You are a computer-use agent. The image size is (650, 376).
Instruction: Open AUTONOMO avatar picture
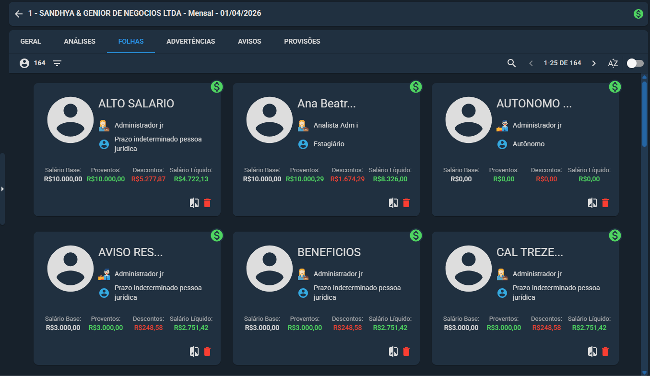(x=469, y=120)
